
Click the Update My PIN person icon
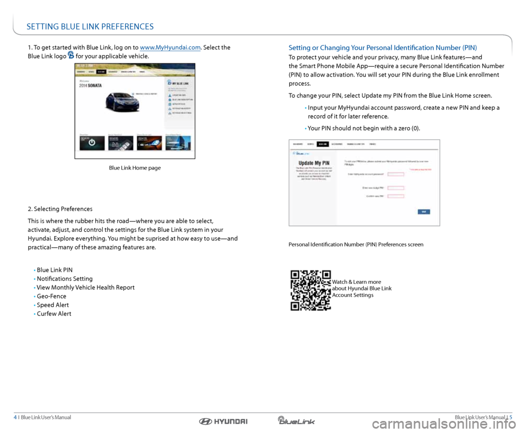point(170,95)
